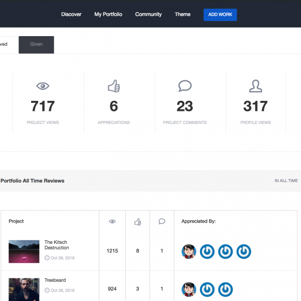Click the person icon above 317 profile views

pos(256,86)
